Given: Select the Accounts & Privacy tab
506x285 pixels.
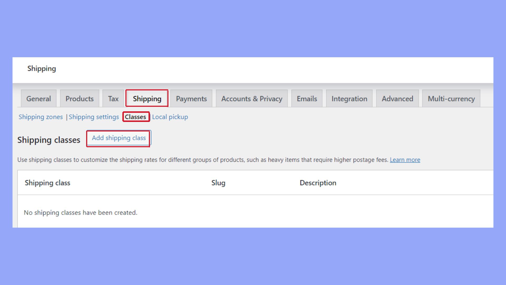Looking at the screenshot, I should pos(251,98).
